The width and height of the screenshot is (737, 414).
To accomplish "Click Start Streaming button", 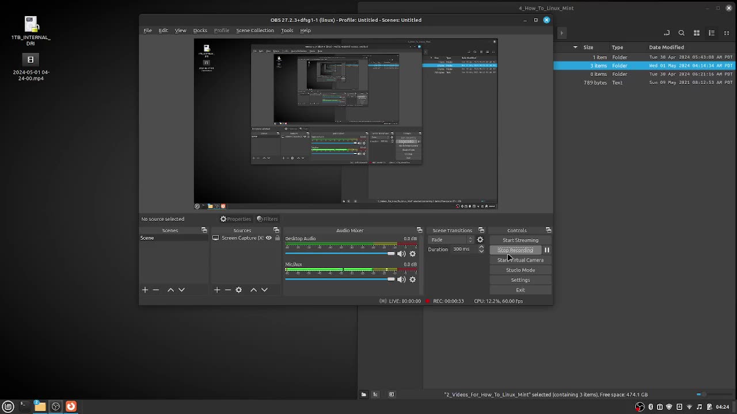I will point(521,240).
